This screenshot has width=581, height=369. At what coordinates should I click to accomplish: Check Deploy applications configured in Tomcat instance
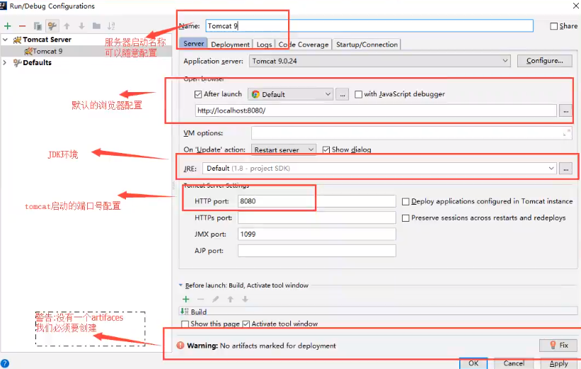[x=405, y=201]
